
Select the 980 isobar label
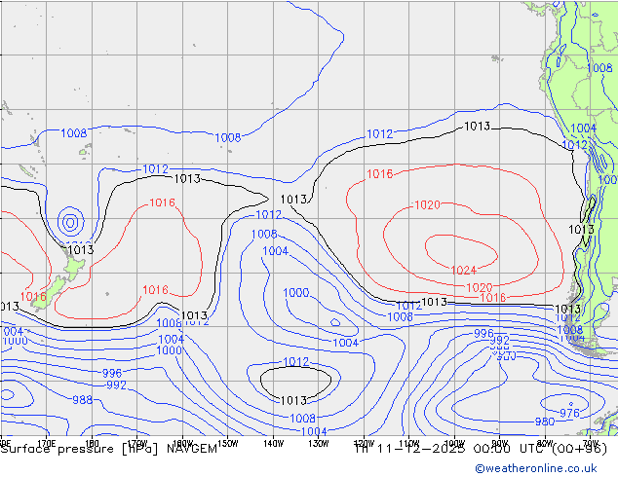click(544, 422)
